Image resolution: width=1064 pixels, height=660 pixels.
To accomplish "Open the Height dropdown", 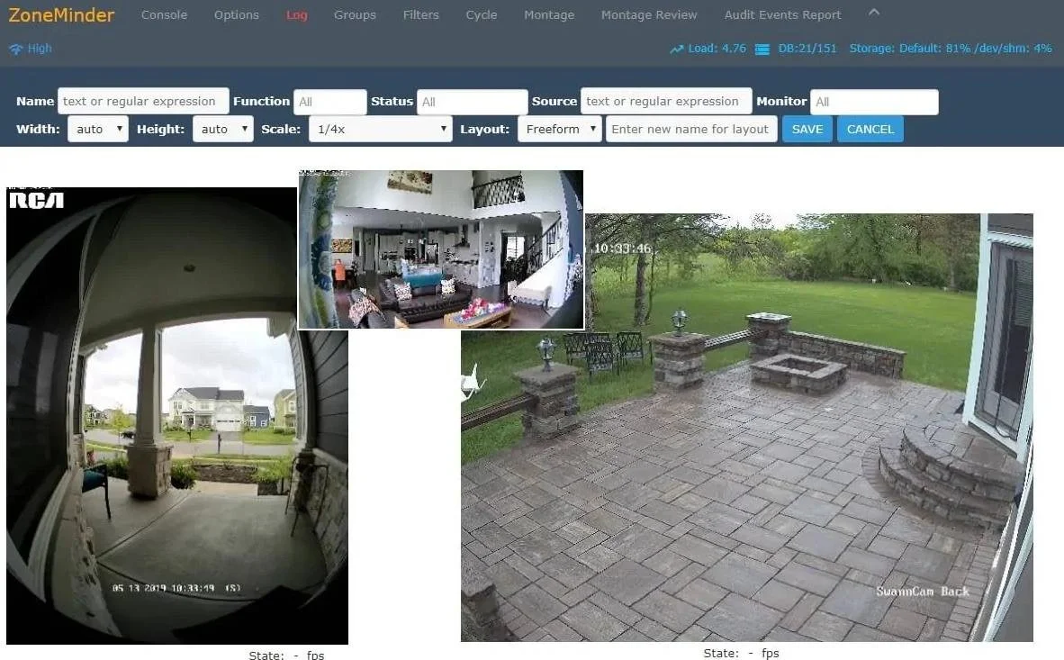I will tap(222, 129).
